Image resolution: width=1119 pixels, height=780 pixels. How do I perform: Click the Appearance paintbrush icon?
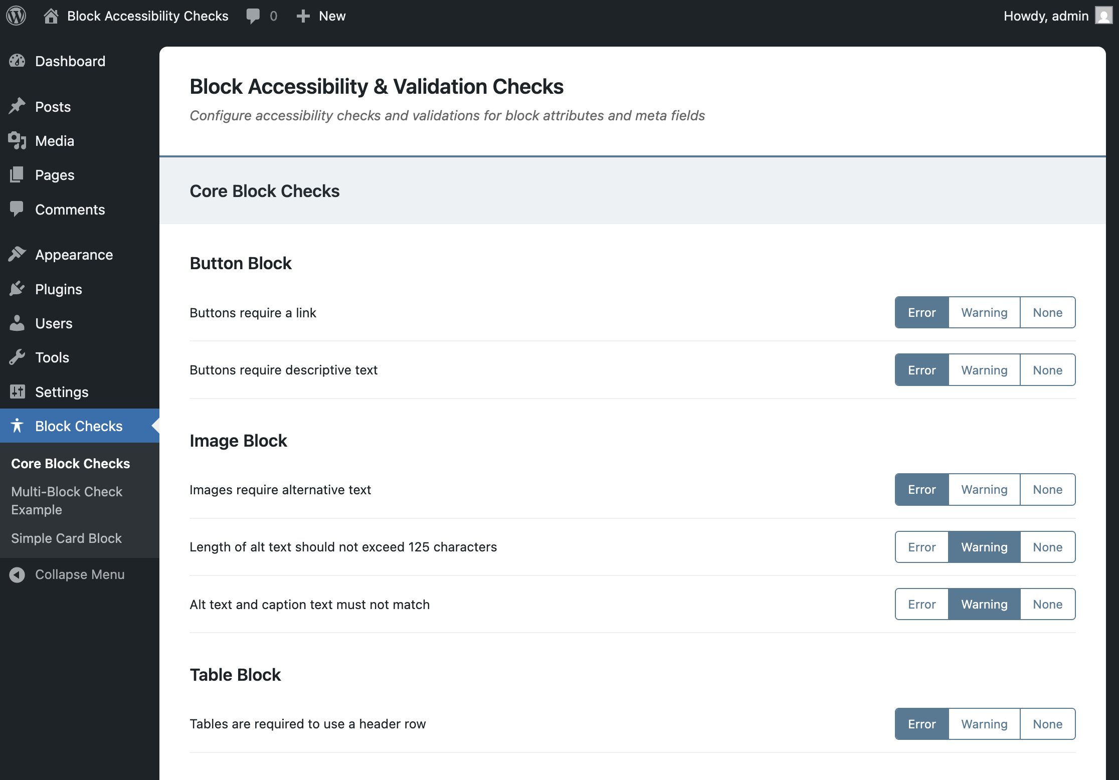tap(17, 254)
